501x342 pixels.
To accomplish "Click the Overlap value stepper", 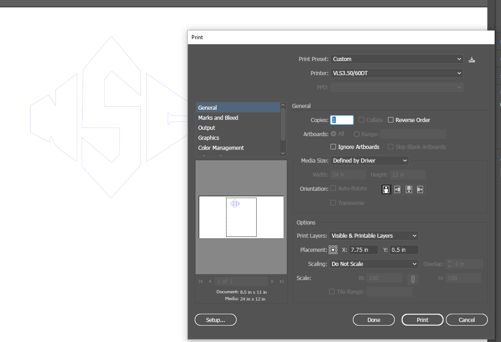I will click(x=450, y=264).
